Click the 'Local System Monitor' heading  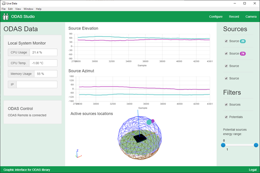coord(27,43)
